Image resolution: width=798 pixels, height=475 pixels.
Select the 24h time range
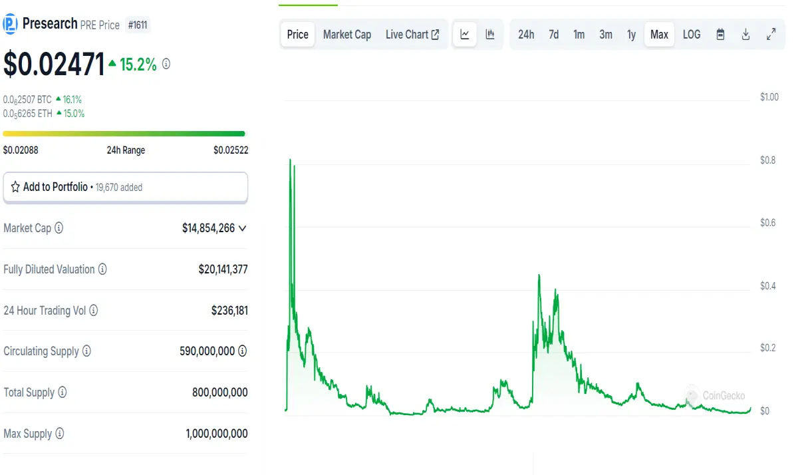(x=526, y=35)
